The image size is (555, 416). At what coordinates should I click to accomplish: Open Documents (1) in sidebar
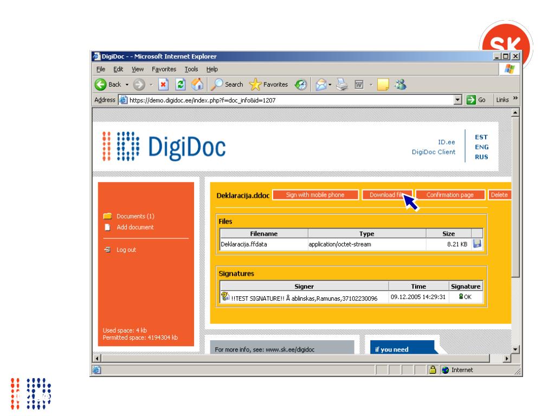pos(135,216)
